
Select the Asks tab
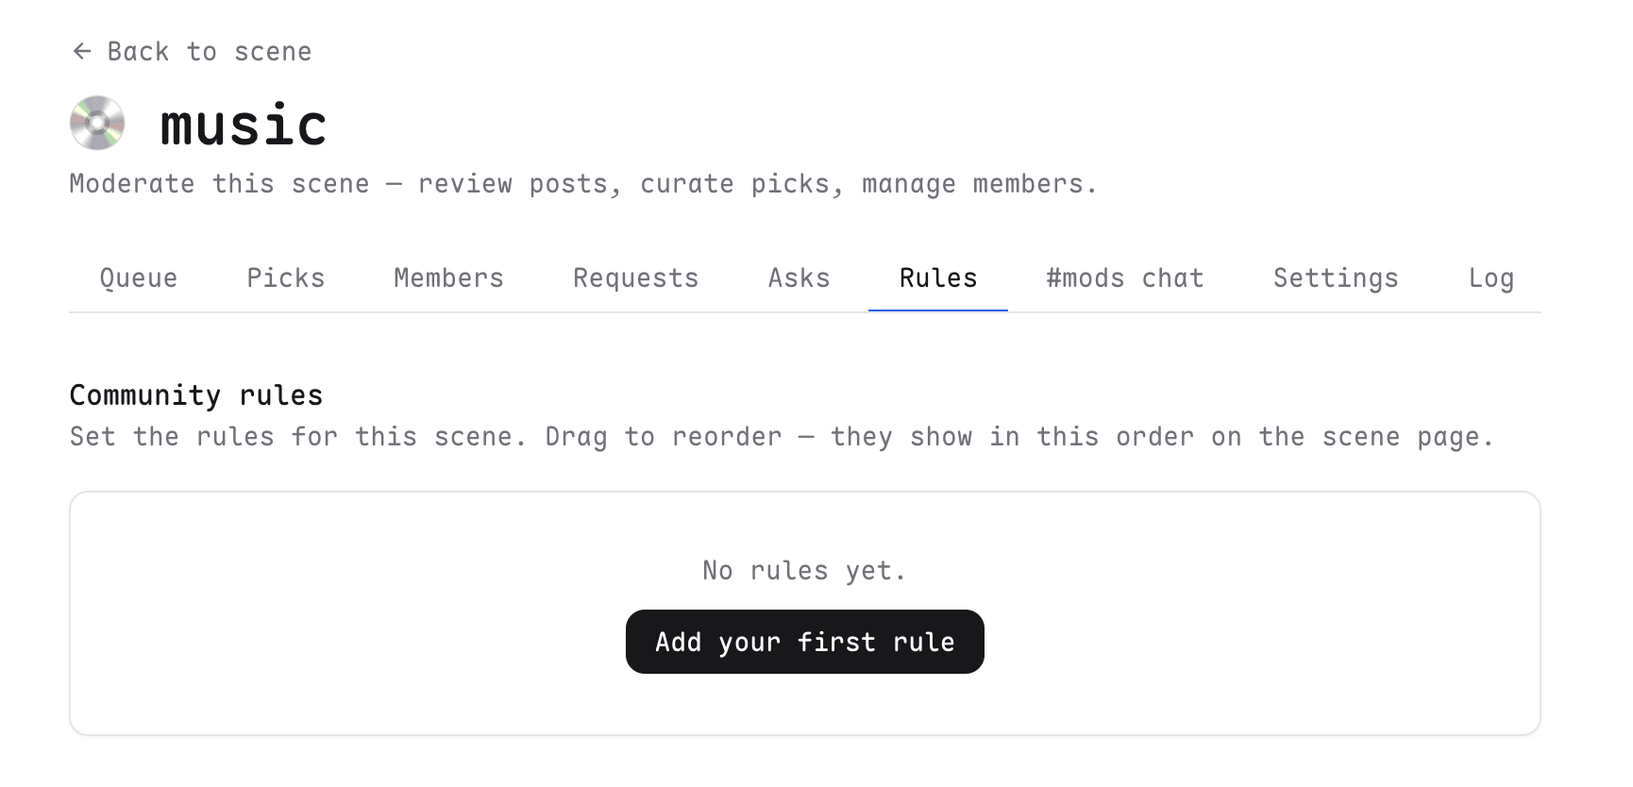[799, 277]
